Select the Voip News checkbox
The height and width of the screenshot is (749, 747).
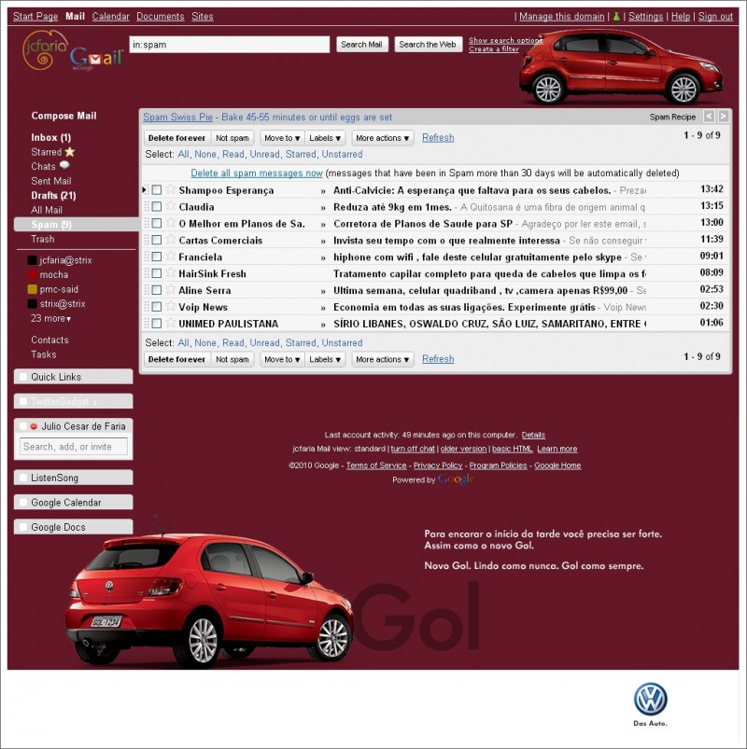(x=156, y=307)
